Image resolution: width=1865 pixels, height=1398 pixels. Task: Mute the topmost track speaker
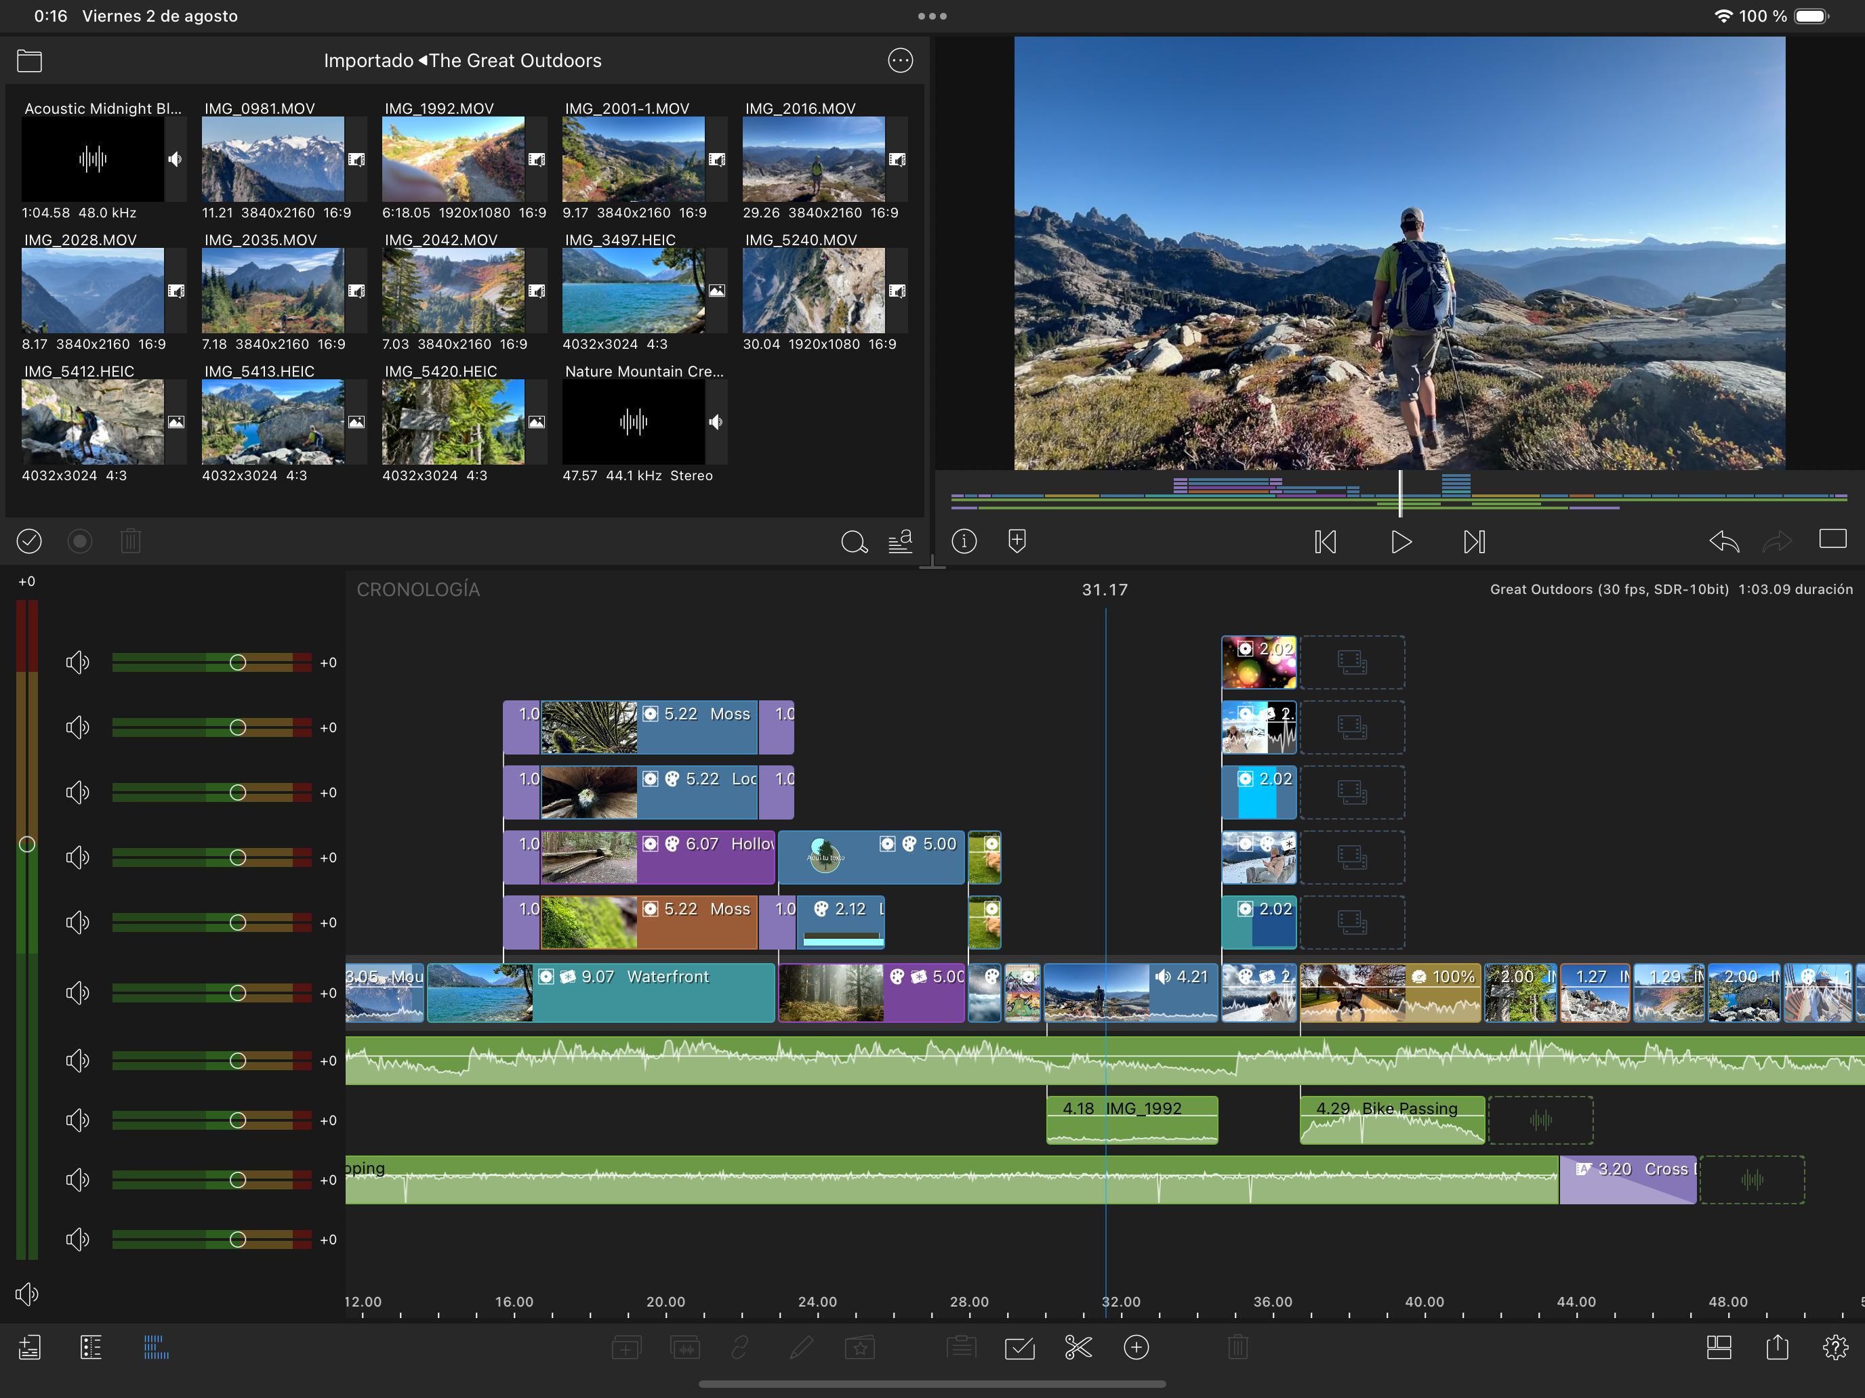click(77, 662)
